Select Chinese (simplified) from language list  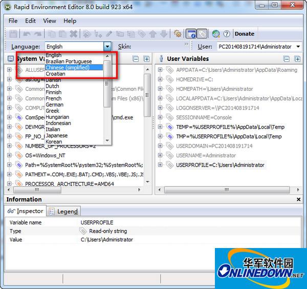(x=74, y=68)
